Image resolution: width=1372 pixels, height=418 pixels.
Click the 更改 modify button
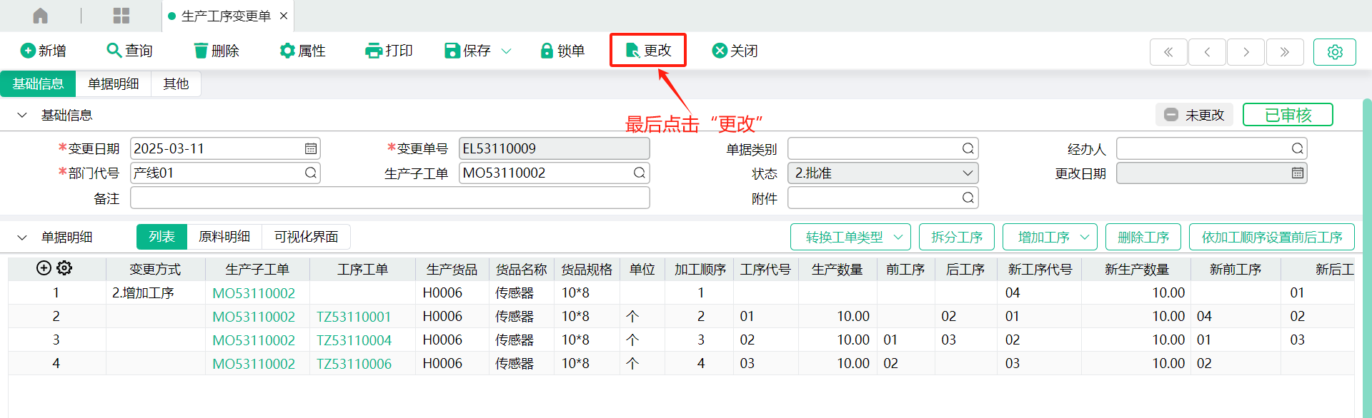[648, 50]
